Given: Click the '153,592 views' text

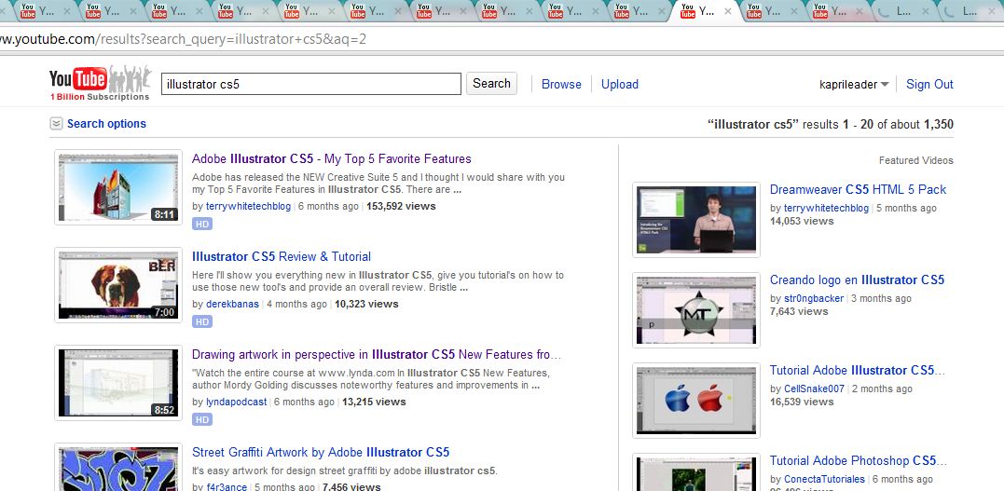Looking at the screenshot, I should (x=401, y=206).
